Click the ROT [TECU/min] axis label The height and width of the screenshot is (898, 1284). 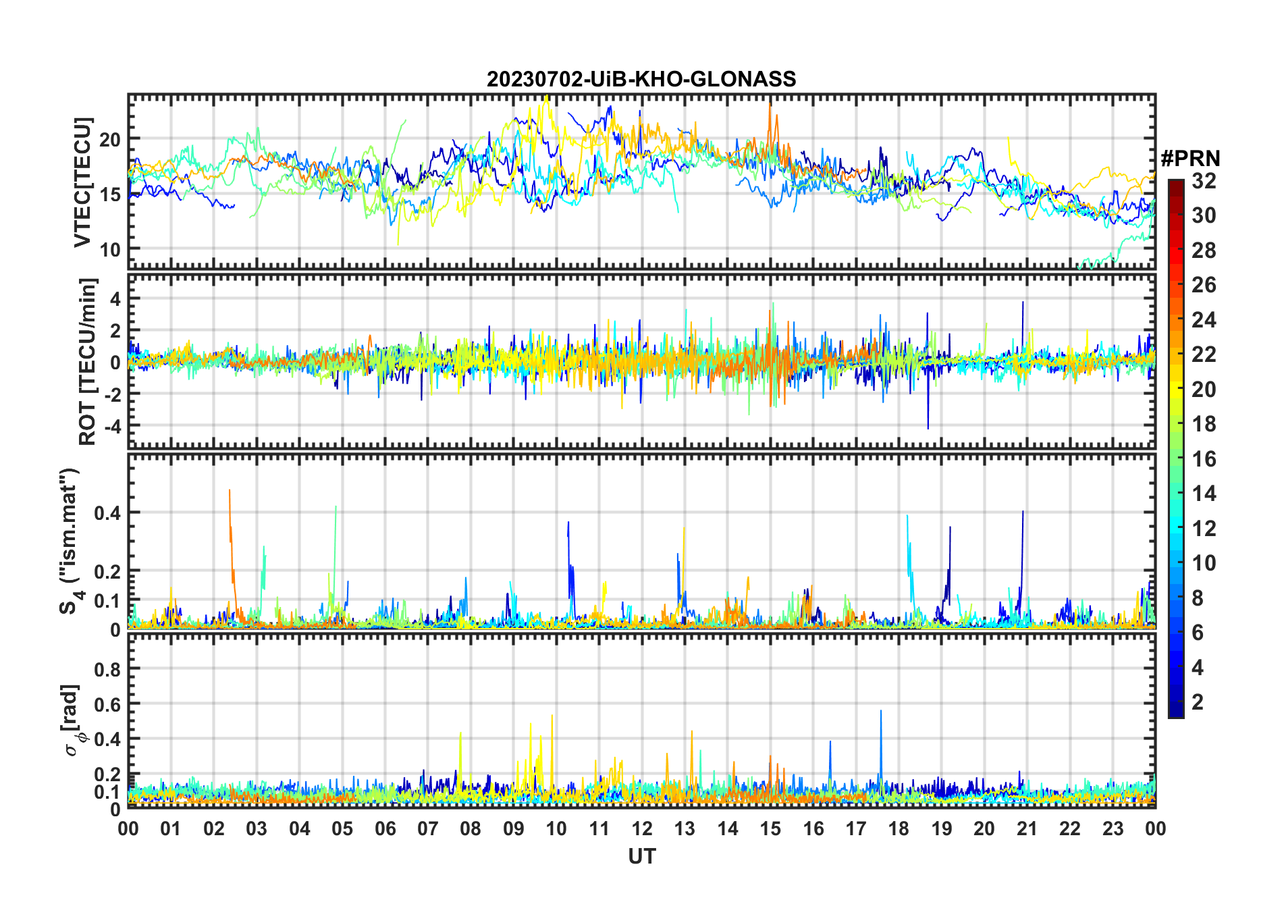coord(88,361)
